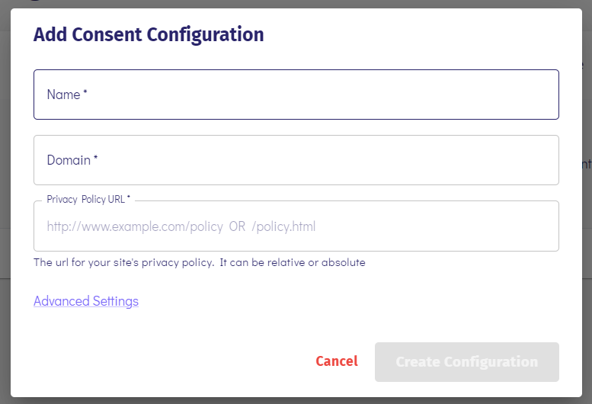The height and width of the screenshot is (404, 592).
Task: Focus the Name input field
Action: pos(296,95)
